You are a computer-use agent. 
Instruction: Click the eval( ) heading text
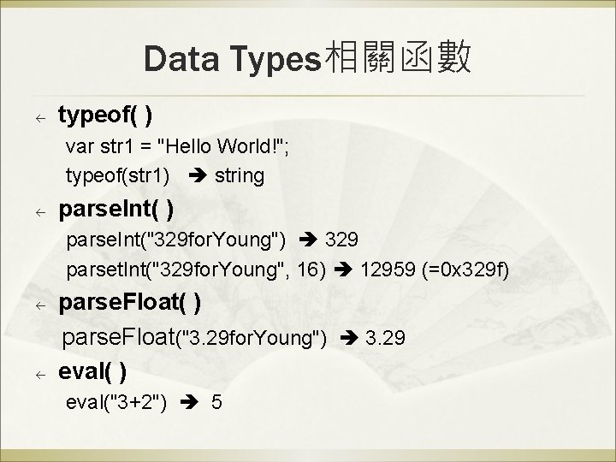pyautogui.click(x=92, y=372)
